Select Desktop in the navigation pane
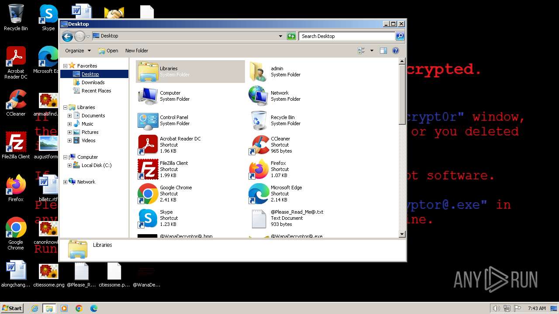Image resolution: width=559 pixels, height=314 pixels. coord(90,74)
